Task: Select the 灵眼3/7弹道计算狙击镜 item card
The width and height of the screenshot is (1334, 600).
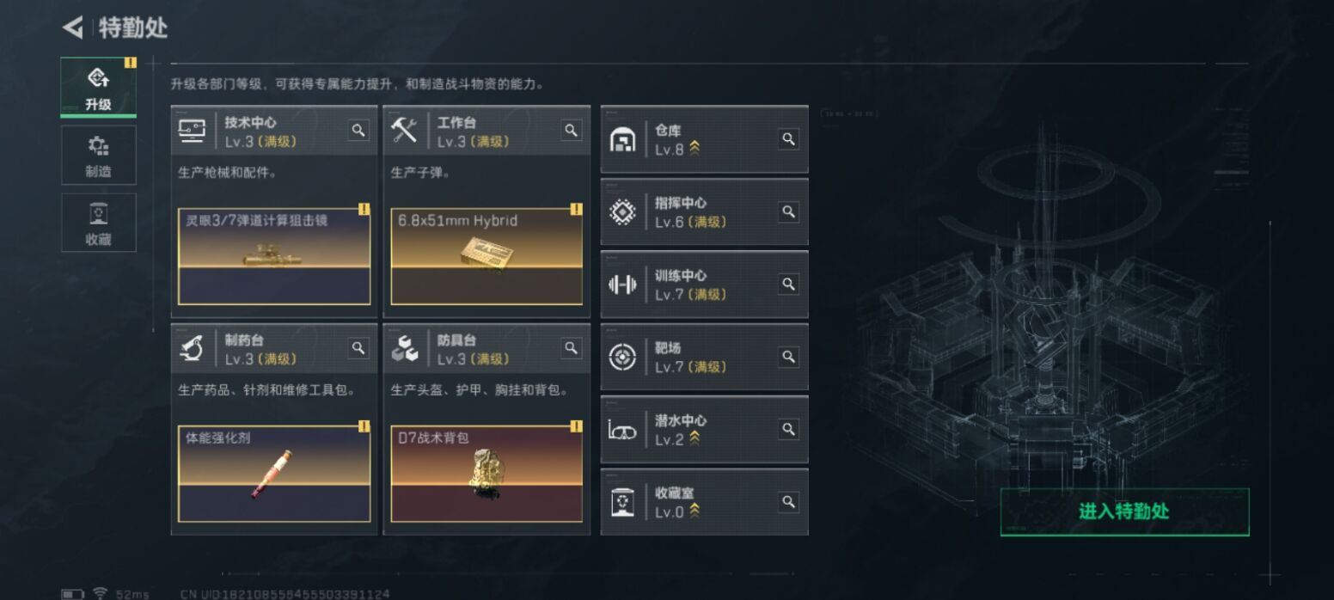Action: 274,256
